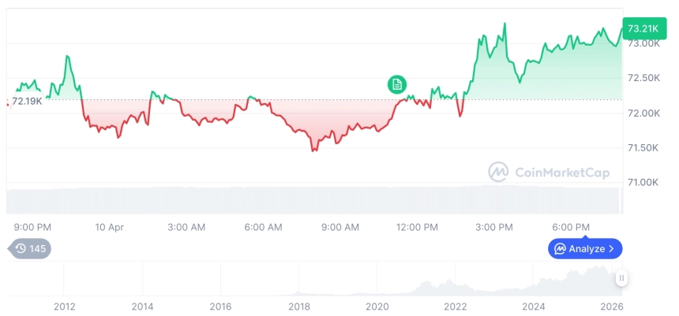Jump to 2012 on the overview timeline
Viewport: 679px width, 316px height.
(64, 307)
